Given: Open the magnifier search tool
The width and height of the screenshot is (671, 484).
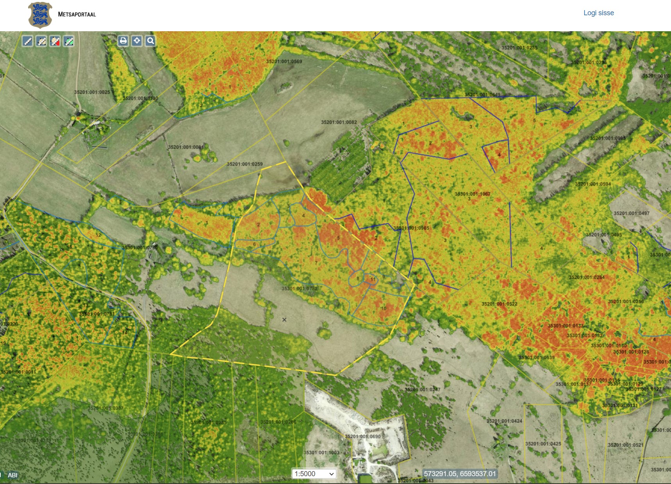Looking at the screenshot, I should click(x=150, y=41).
